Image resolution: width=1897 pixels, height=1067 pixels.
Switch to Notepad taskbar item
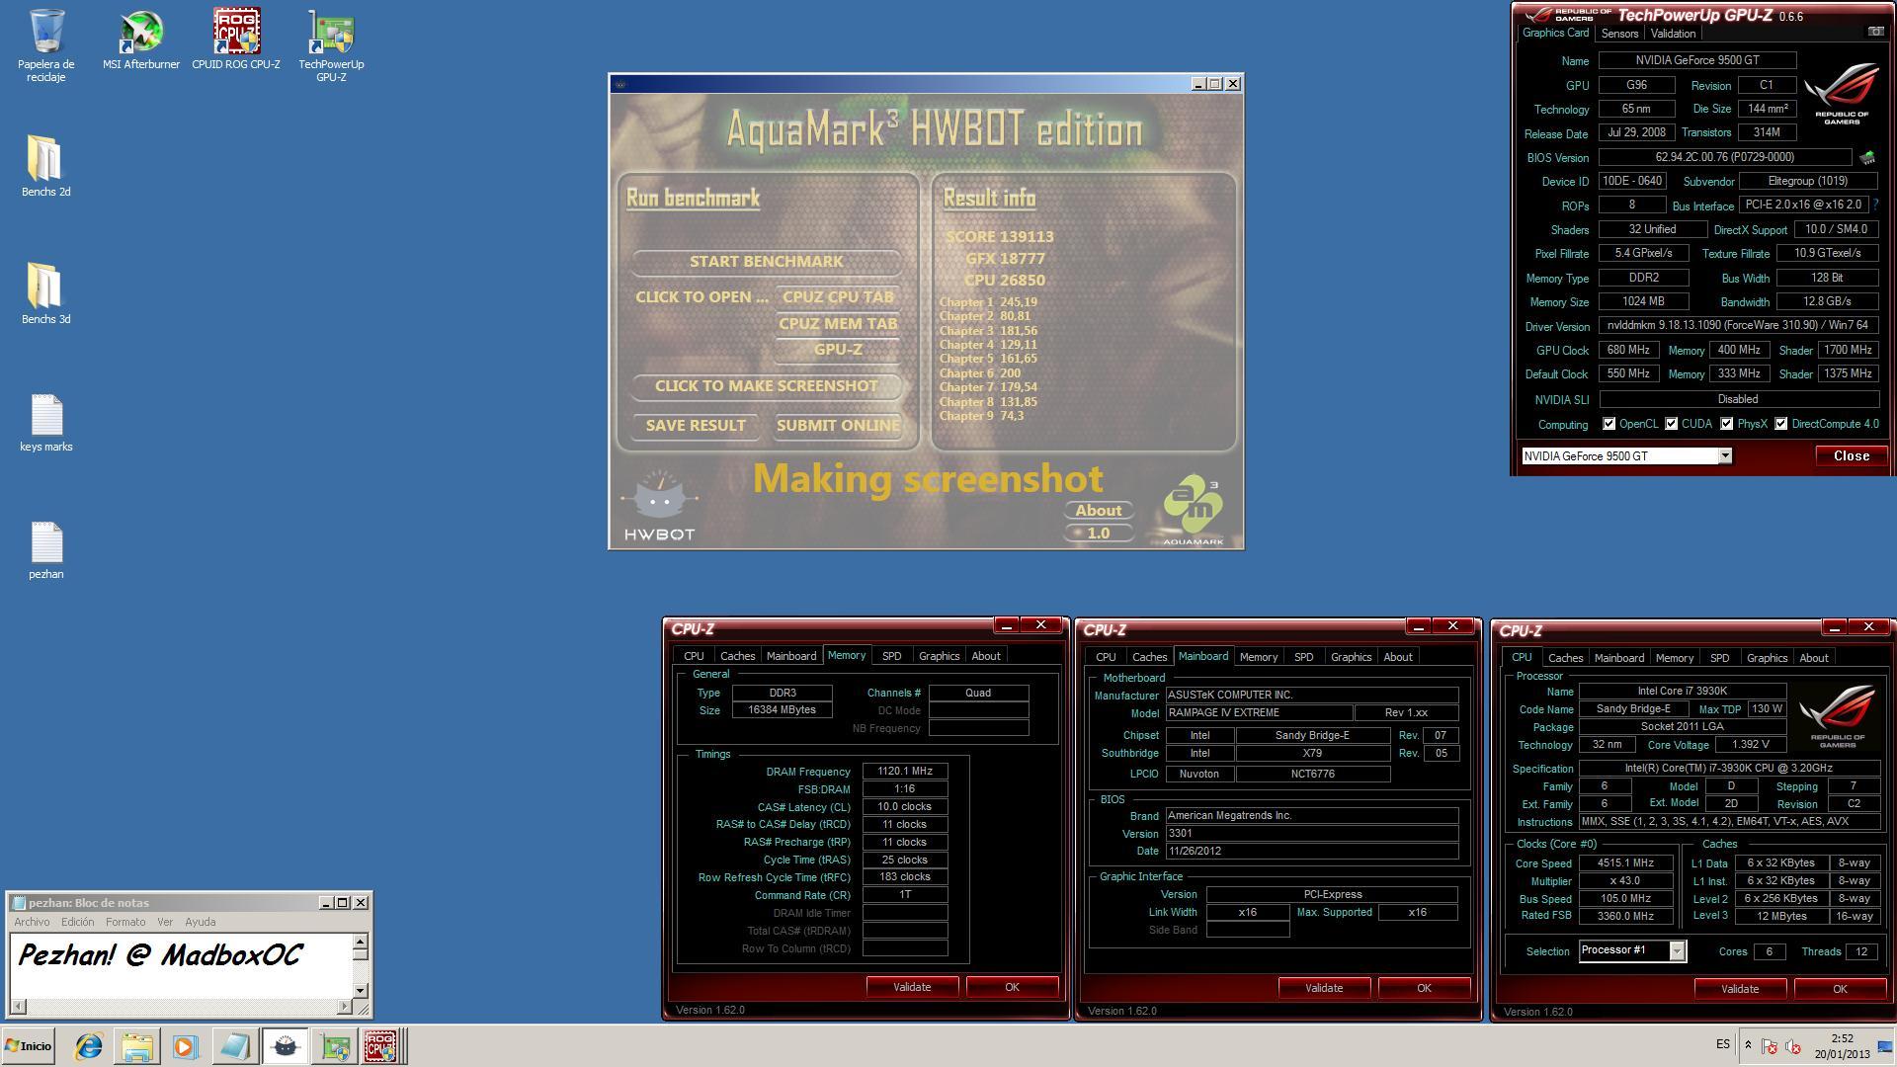point(235,1046)
